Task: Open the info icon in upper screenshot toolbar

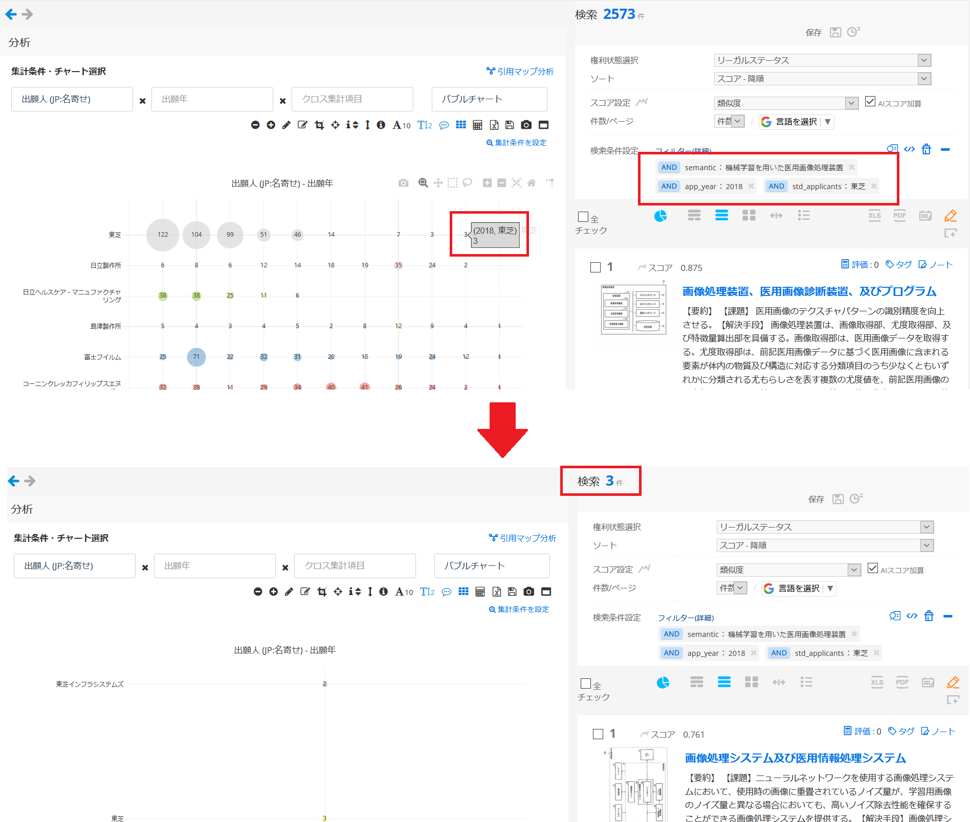Action: (x=381, y=125)
